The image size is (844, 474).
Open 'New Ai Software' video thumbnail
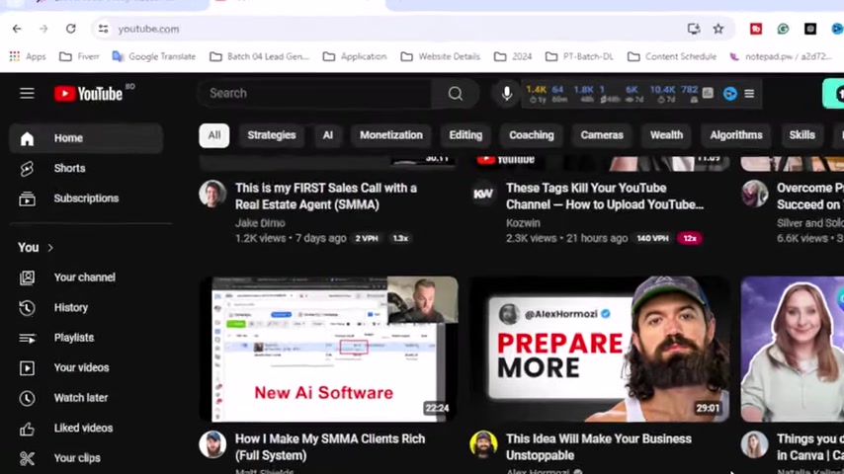(328, 350)
